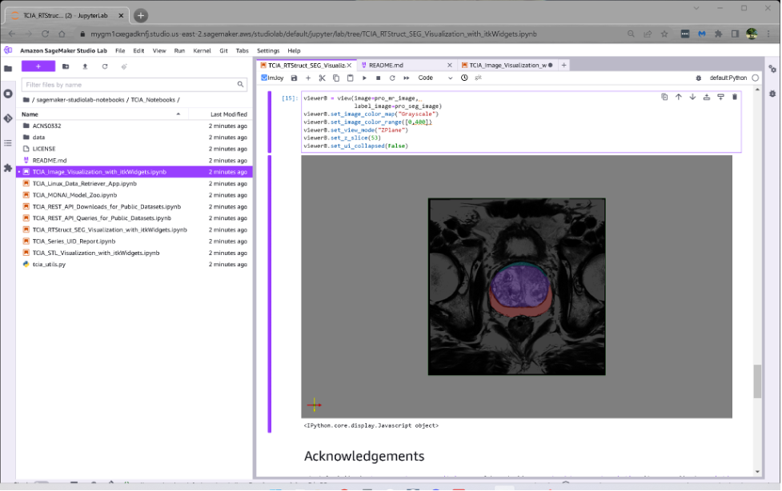Open the data folder
The height and width of the screenshot is (491, 782).
click(38, 138)
